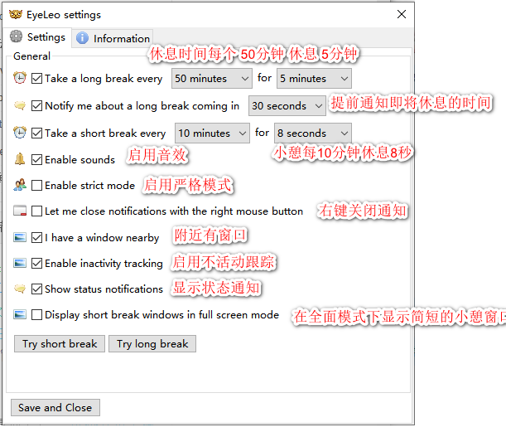This screenshot has width=506, height=432.
Task: Click the clock icon beside long break setting
Action: pos(20,78)
